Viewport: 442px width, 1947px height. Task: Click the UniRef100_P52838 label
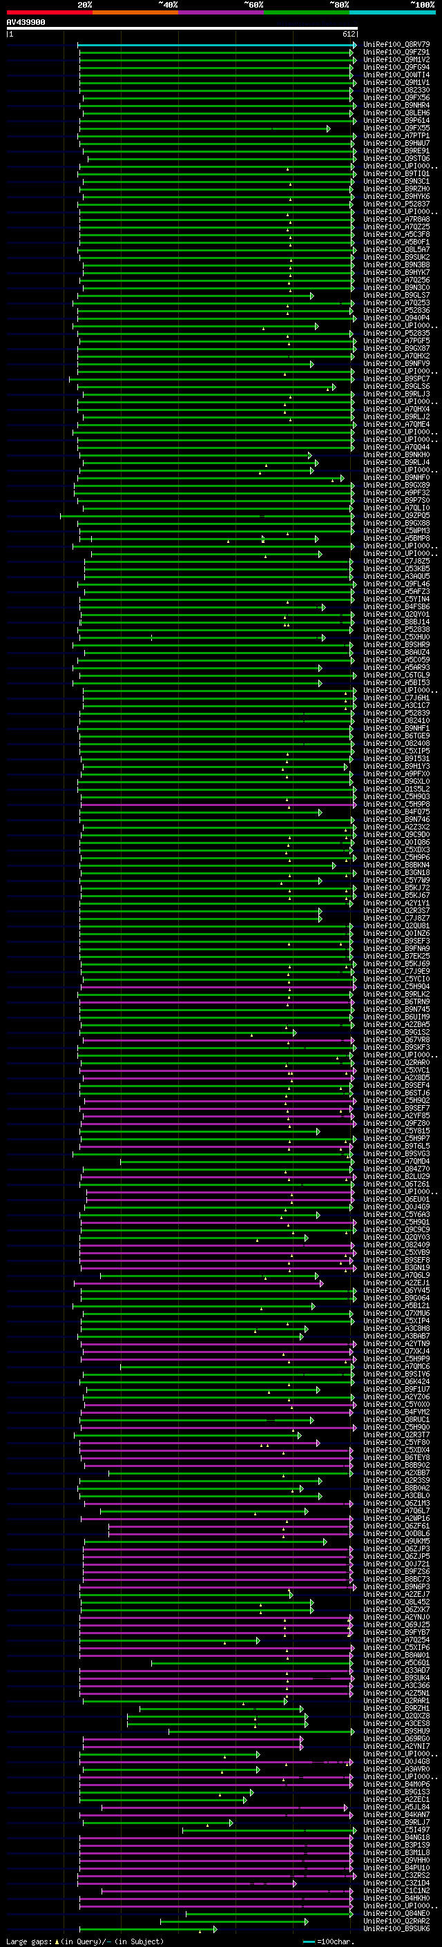396,630
